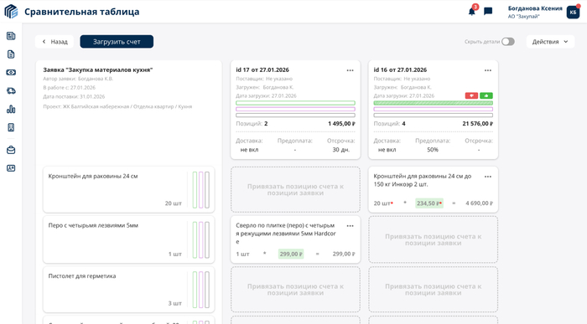The image size is (587, 324).
Task: Click striped green bar on id 16 card
Action: (434, 103)
